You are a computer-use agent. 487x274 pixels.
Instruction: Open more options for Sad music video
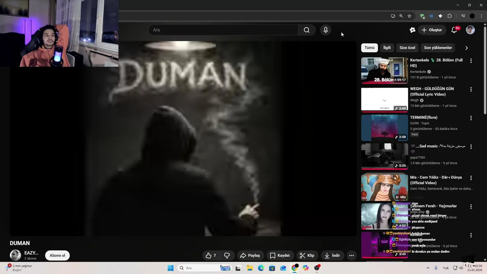tap(471, 147)
